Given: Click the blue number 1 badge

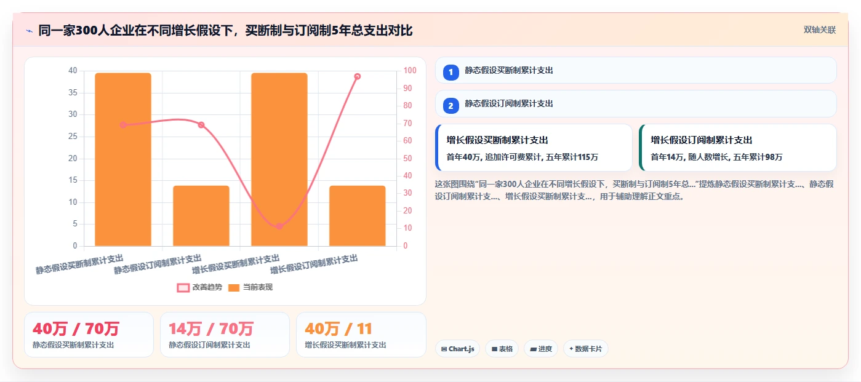Looking at the screenshot, I should [x=451, y=72].
